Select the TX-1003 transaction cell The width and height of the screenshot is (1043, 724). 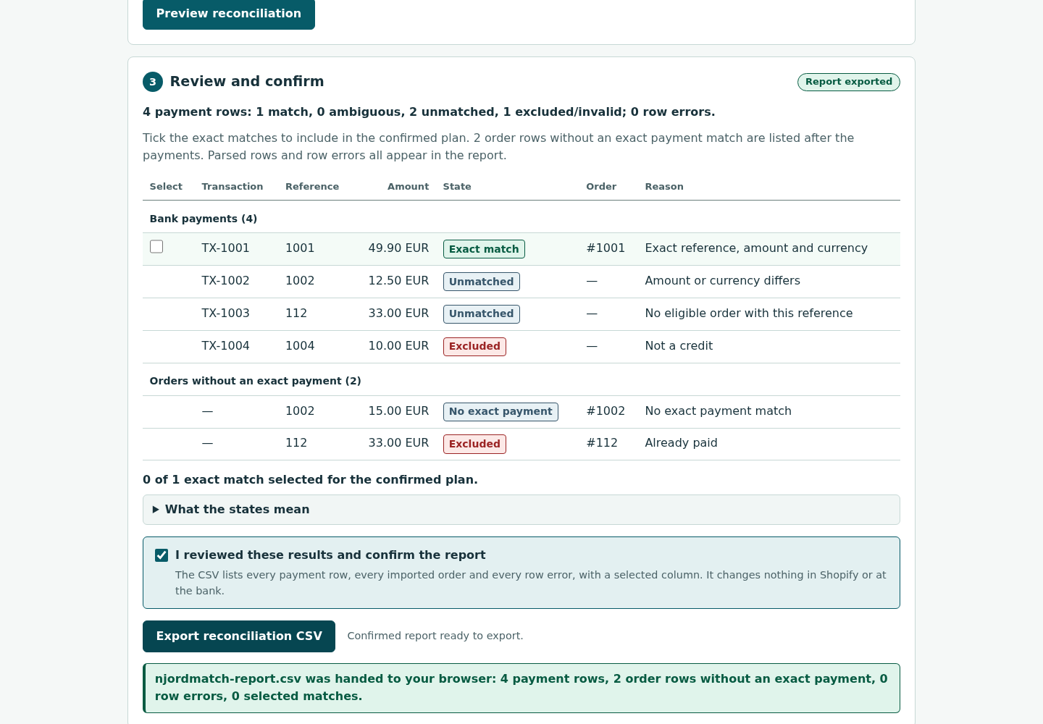225,313
